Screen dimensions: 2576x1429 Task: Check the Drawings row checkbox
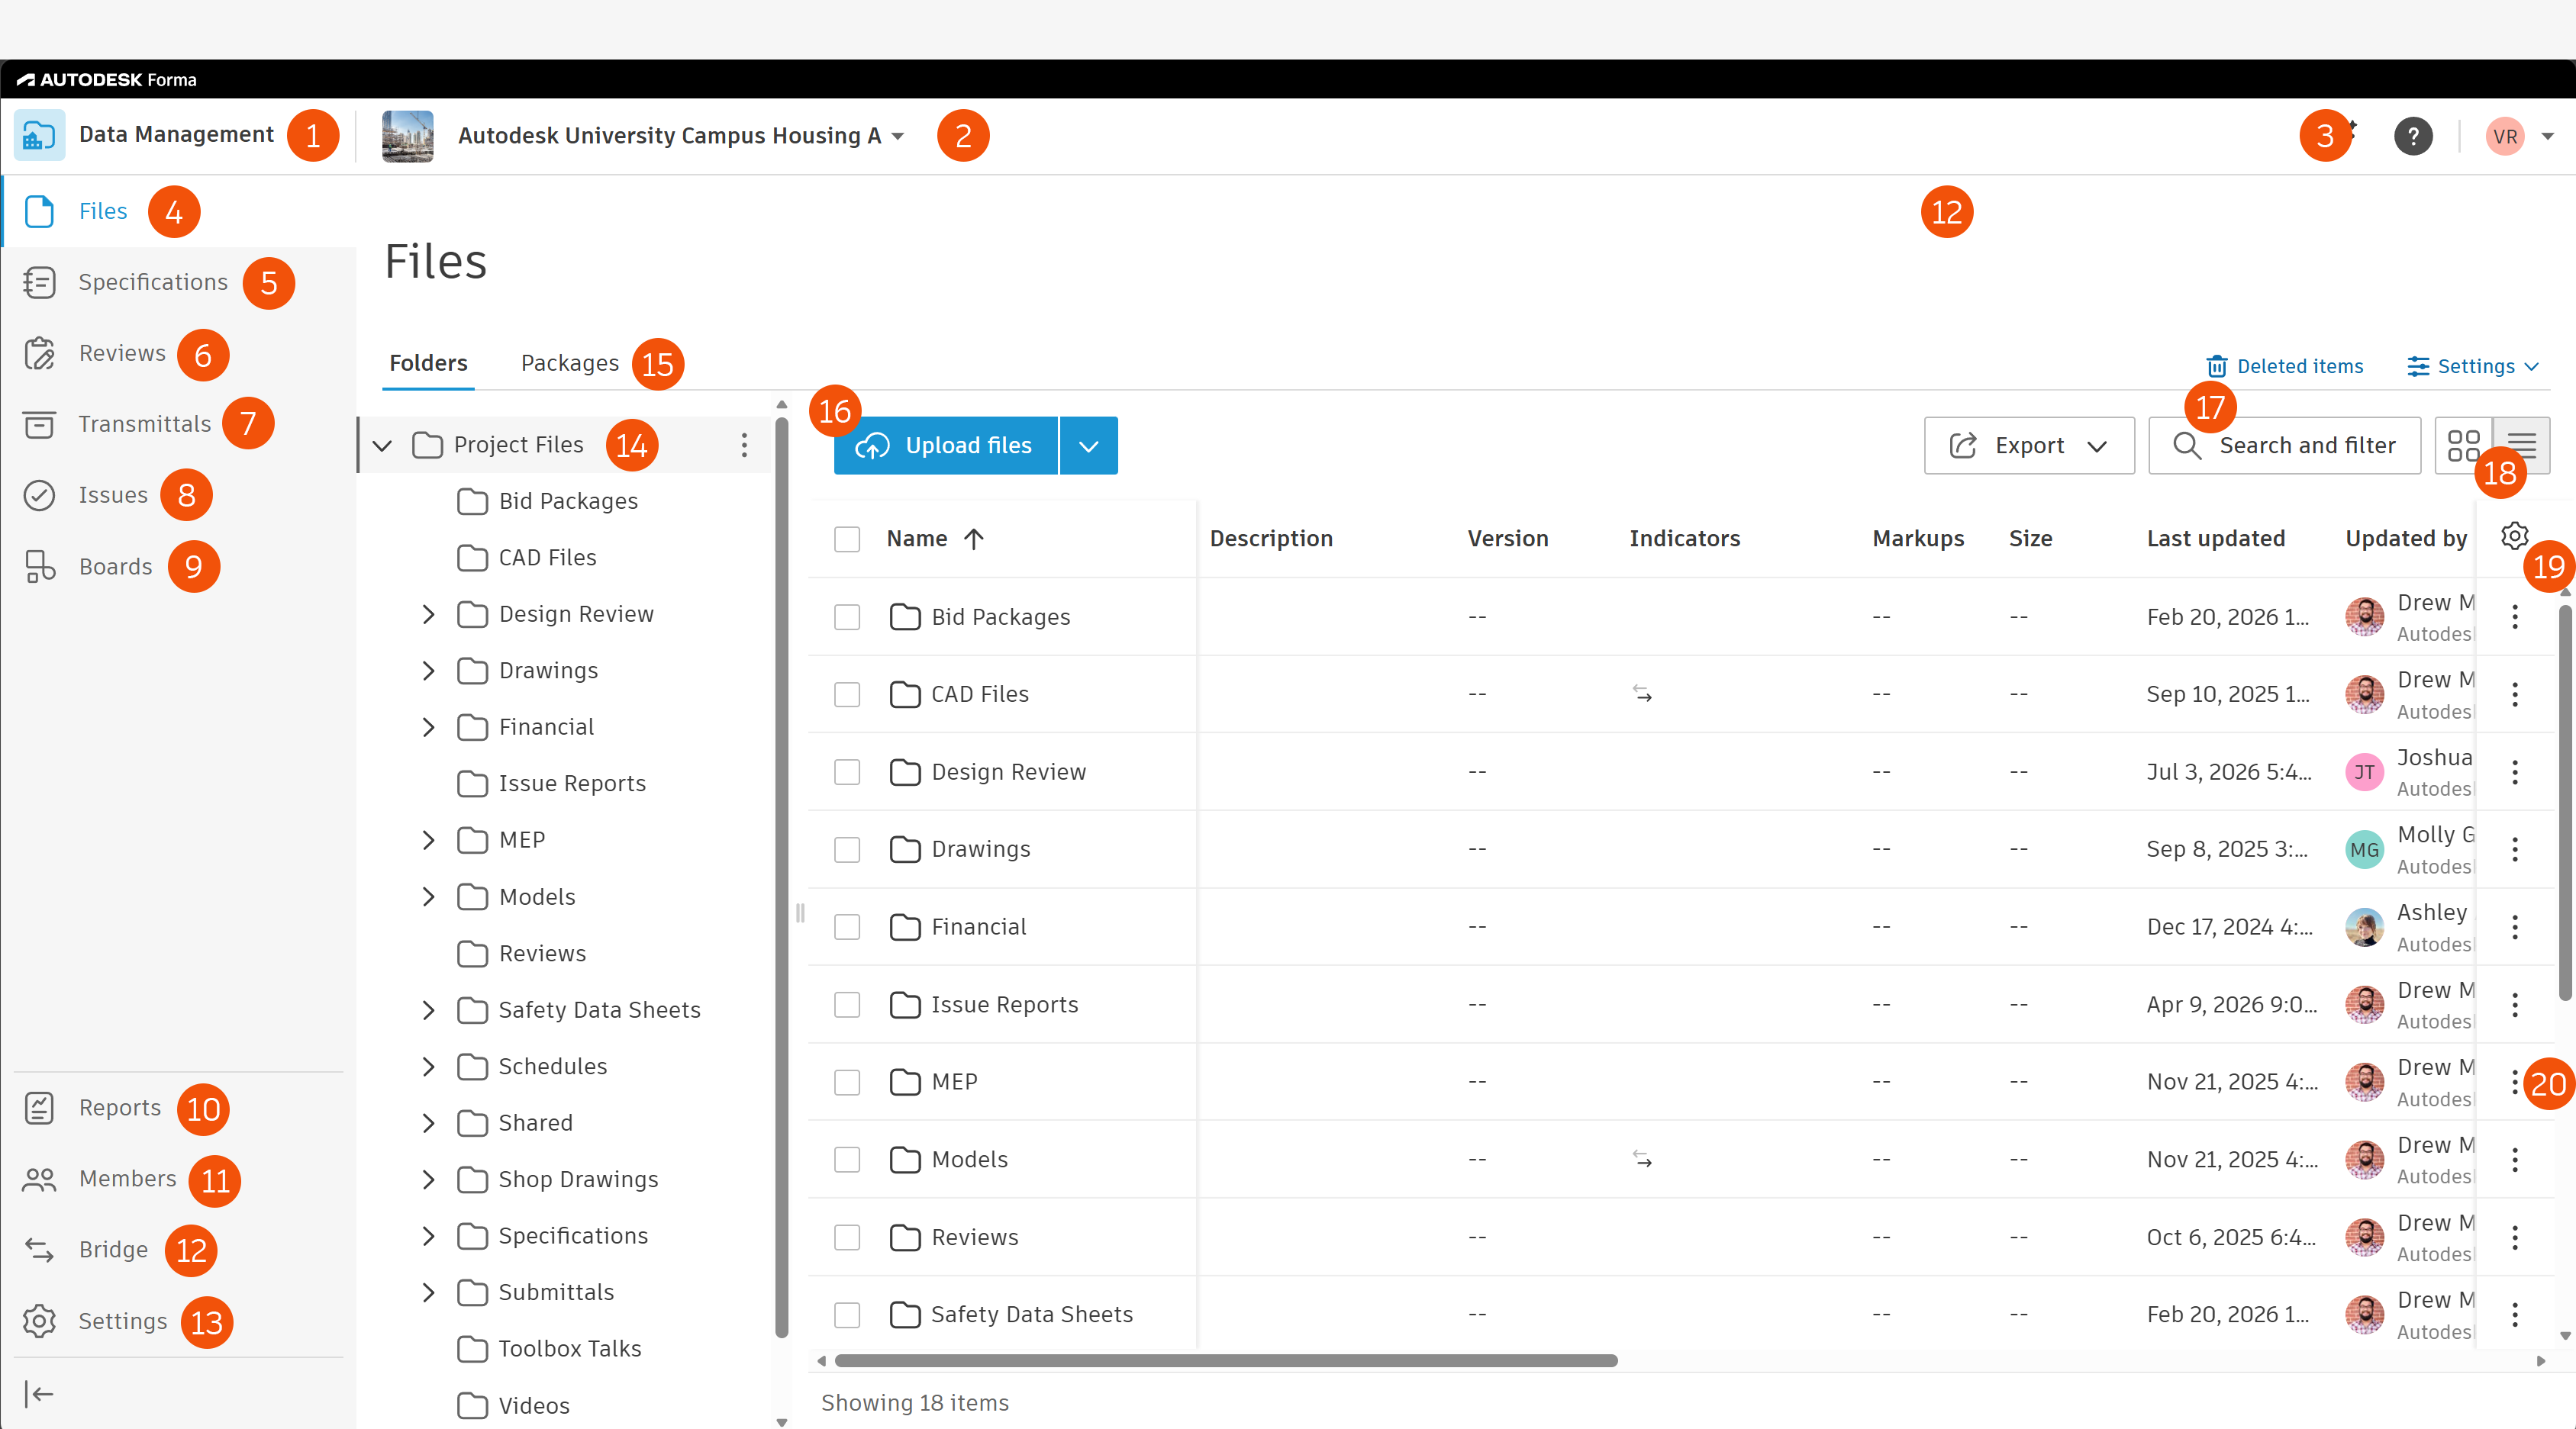click(x=847, y=849)
